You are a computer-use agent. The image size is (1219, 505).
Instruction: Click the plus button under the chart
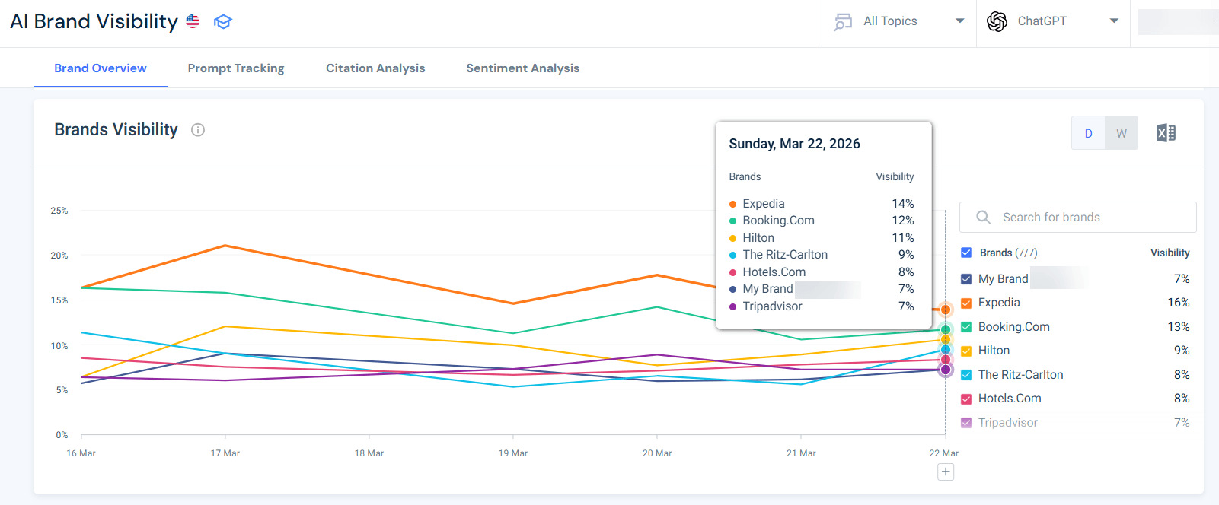946,472
